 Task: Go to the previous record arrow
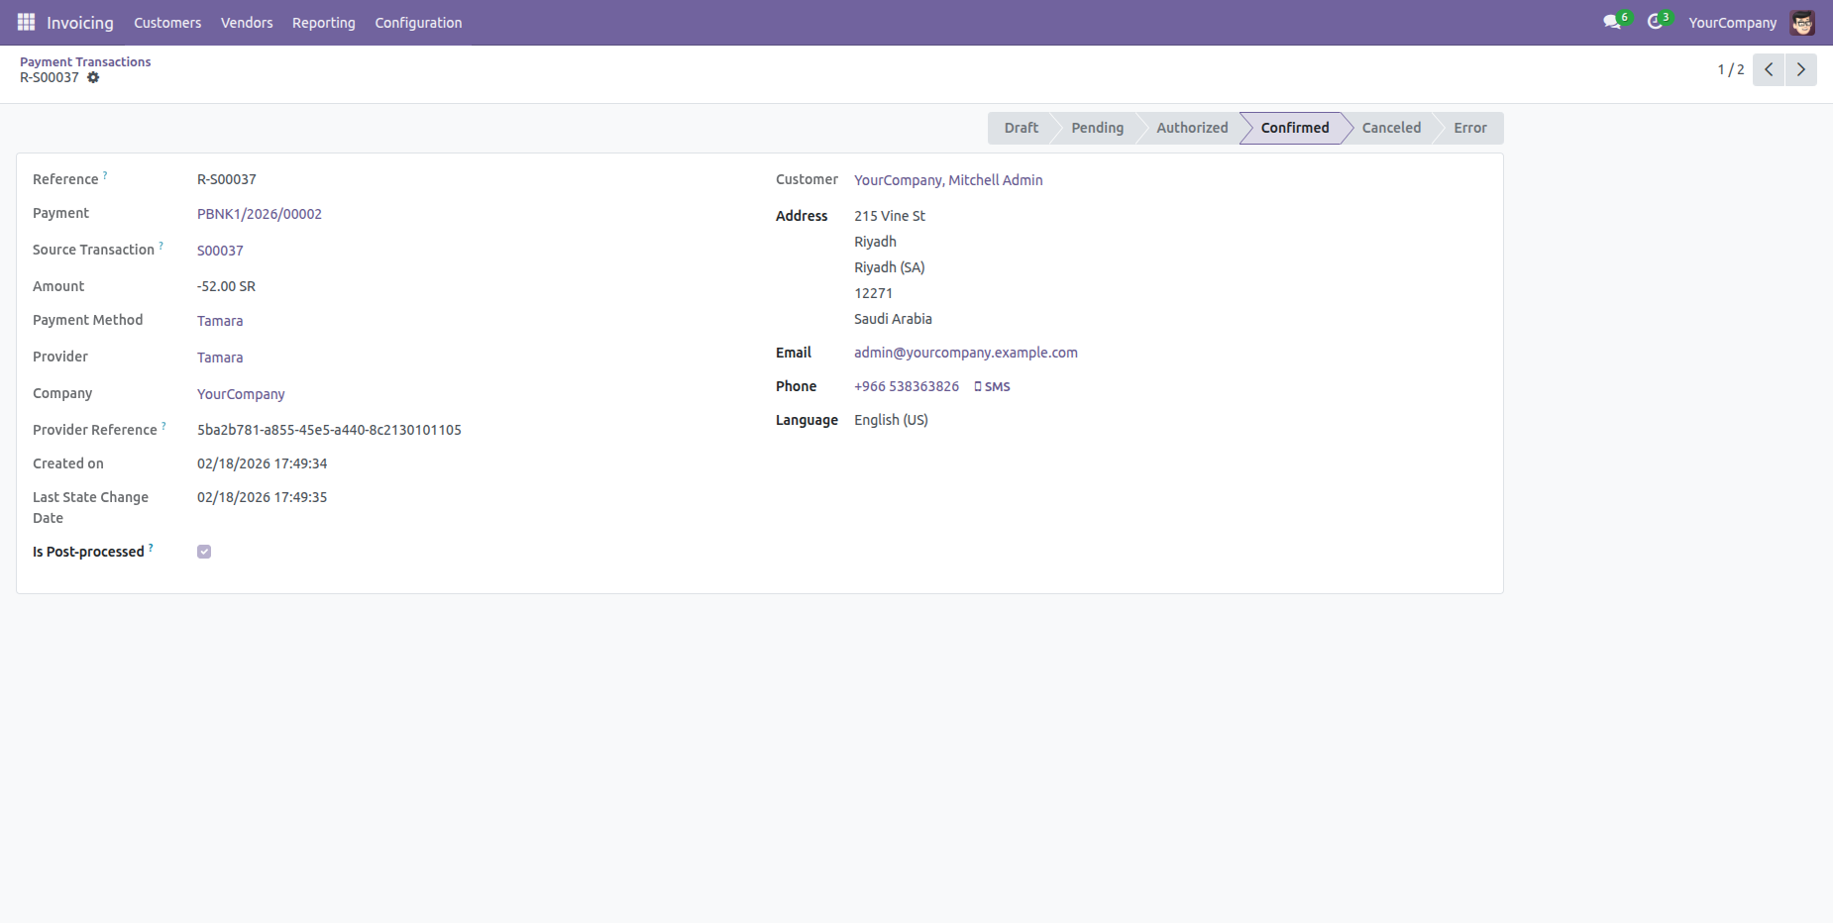[x=1769, y=69]
